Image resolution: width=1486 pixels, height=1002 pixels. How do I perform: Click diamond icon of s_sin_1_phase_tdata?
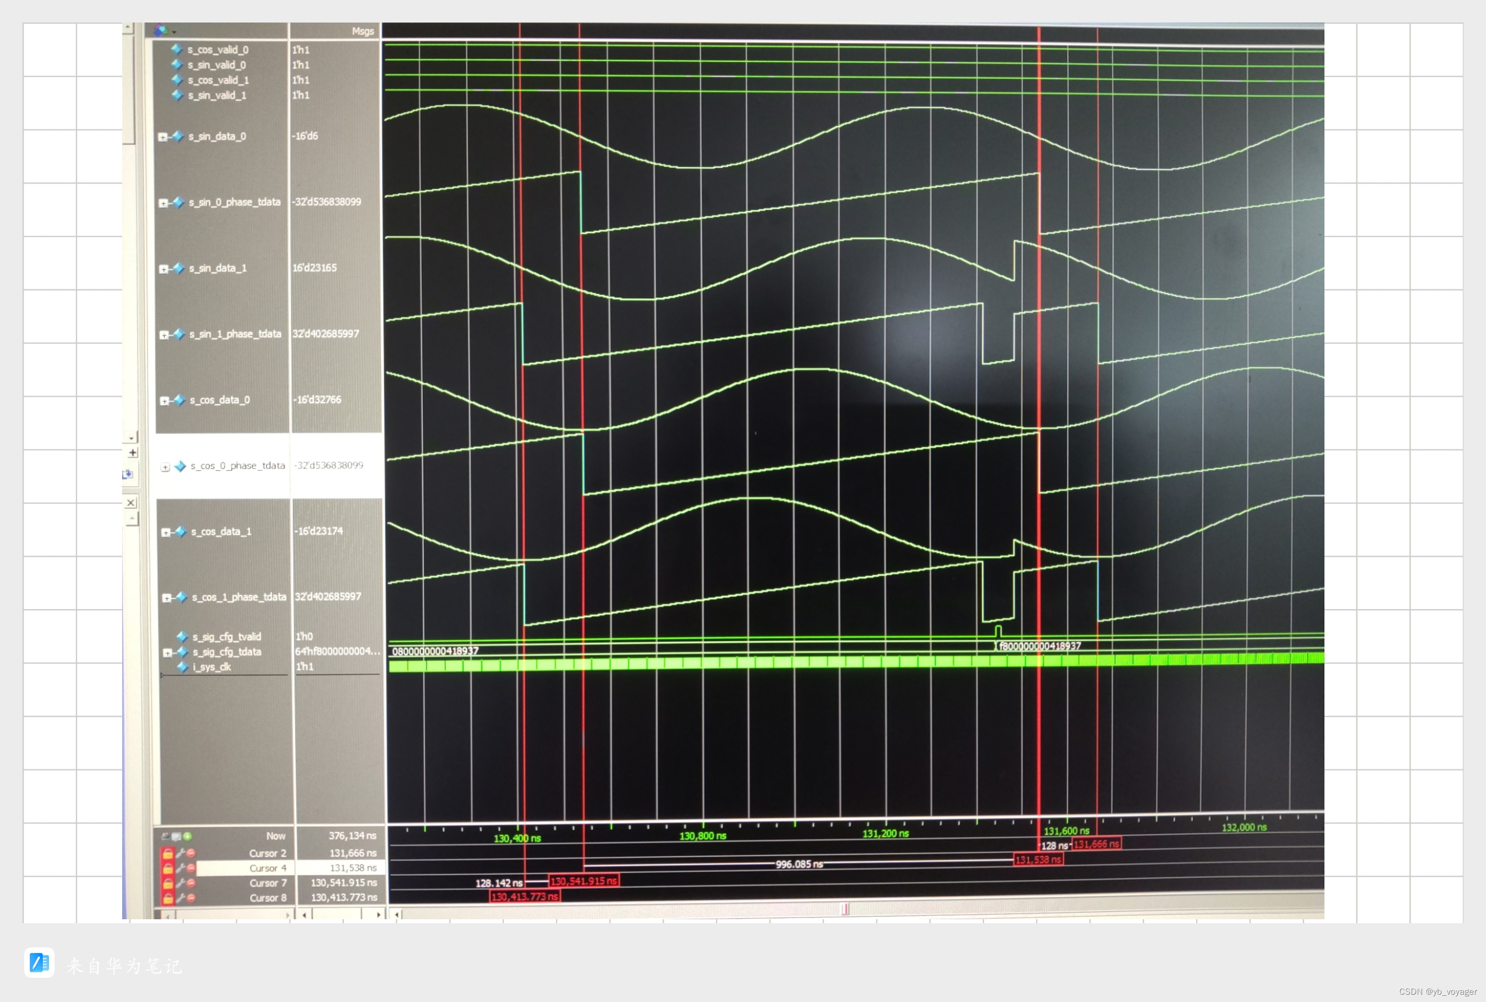(180, 334)
